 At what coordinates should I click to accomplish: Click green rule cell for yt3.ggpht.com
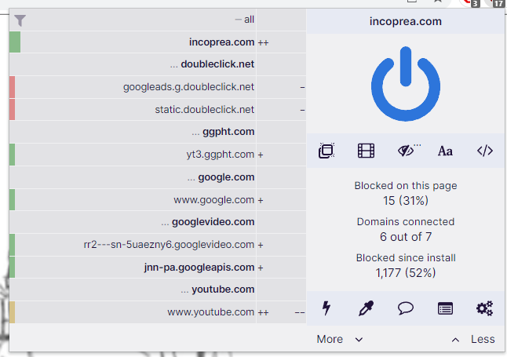(x=13, y=155)
